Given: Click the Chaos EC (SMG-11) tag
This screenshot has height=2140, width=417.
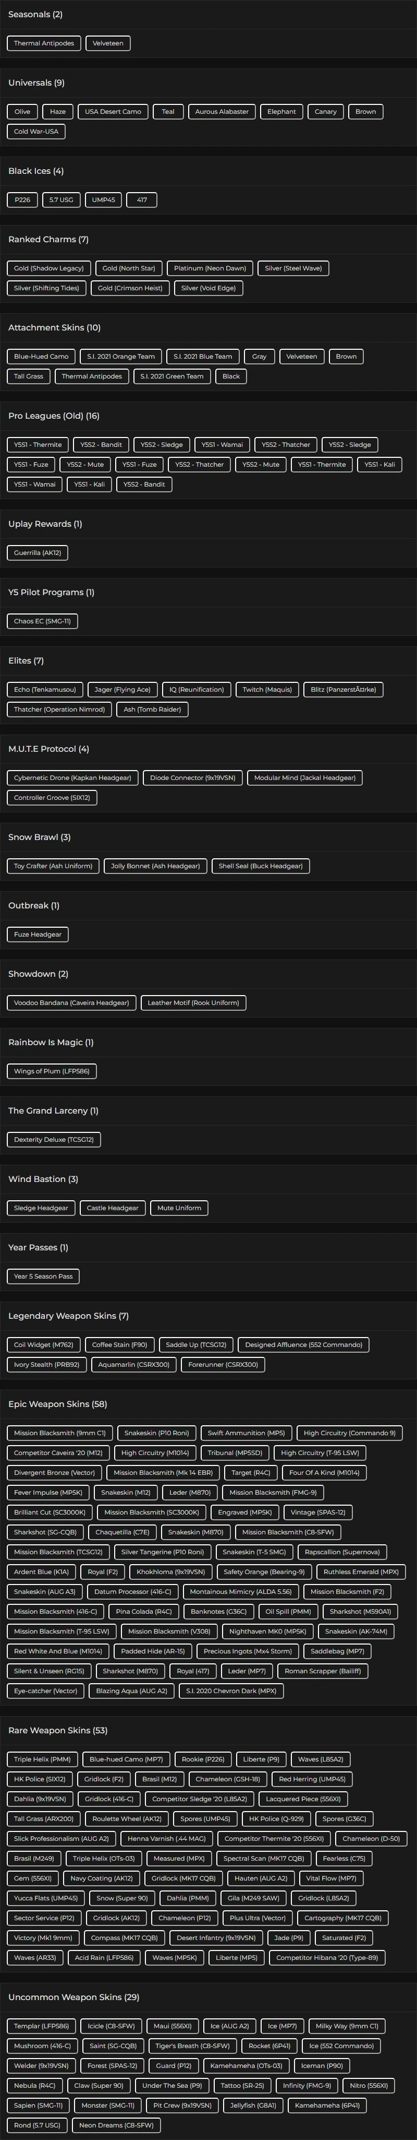Looking at the screenshot, I should pos(42,621).
